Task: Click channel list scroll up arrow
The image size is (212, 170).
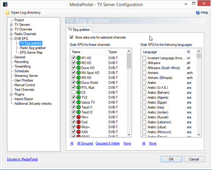Action: [x=129, y=51]
